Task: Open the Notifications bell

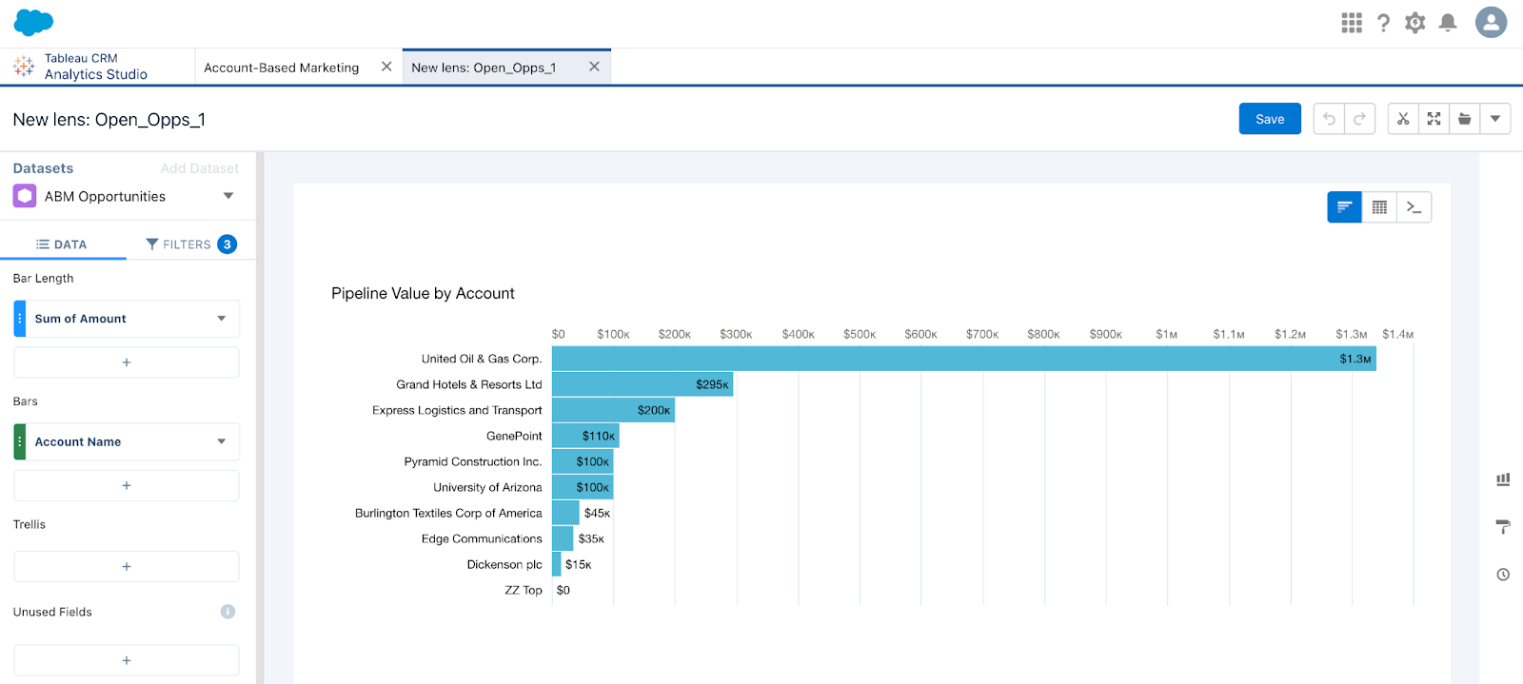Action: pyautogui.click(x=1448, y=23)
